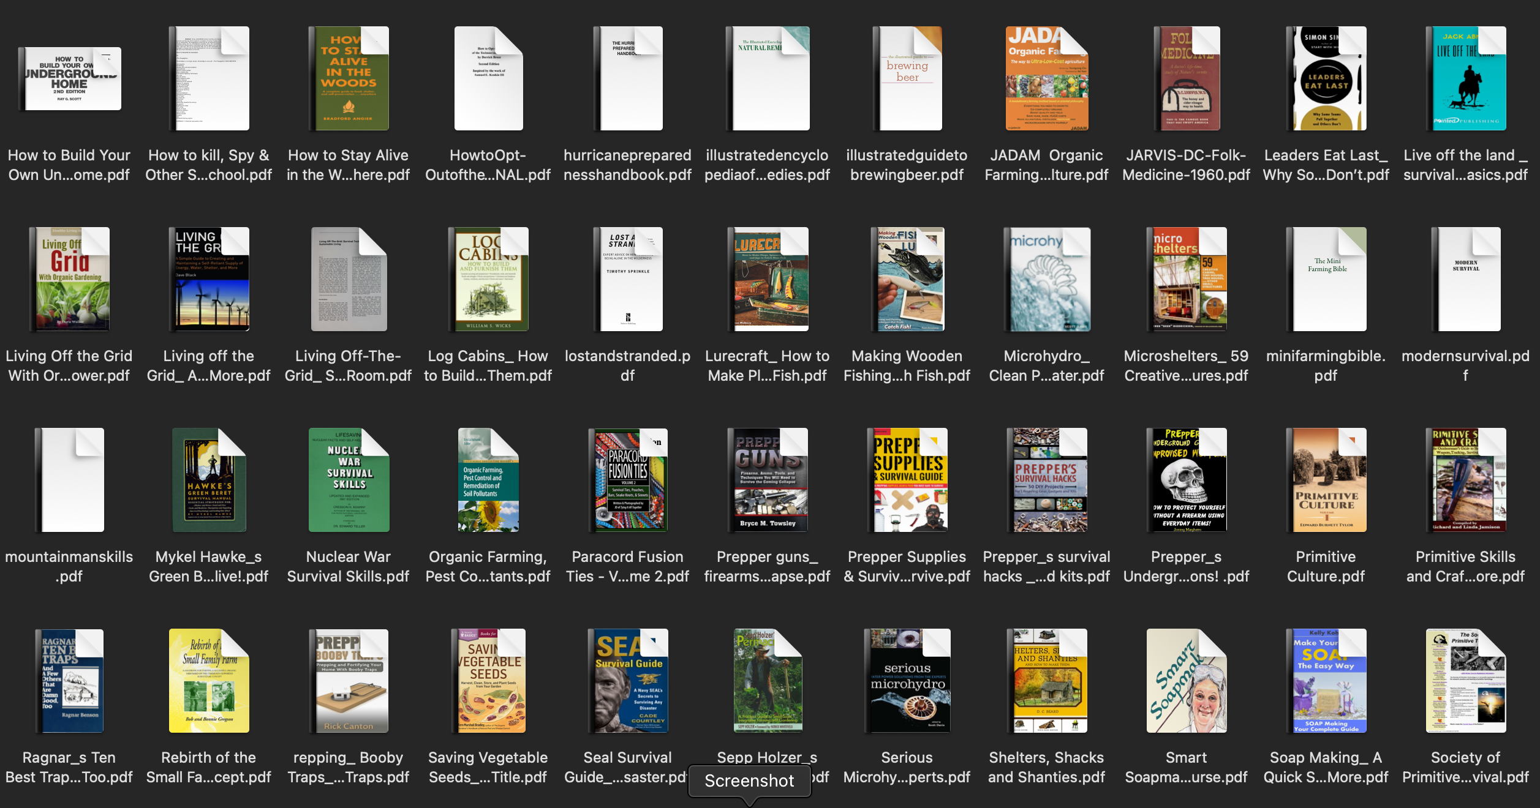Viewport: 1540px width, 808px height.
Task: Click the 'Ragnar_s Ten Best Trap...Too.pdf' filename
Action: coord(69,768)
